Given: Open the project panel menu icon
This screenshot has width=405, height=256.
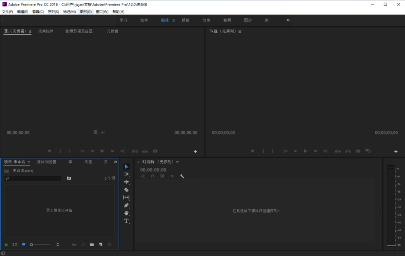Looking at the screenshot, I should (x=28, y=162).
